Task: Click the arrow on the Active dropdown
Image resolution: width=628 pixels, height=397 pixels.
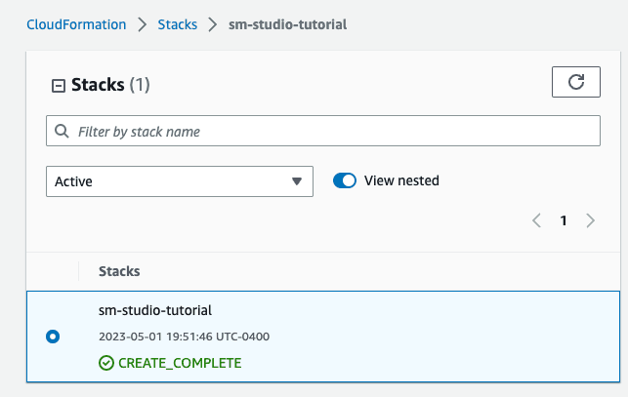Action: pyautogui.click(x=297, y=181)
